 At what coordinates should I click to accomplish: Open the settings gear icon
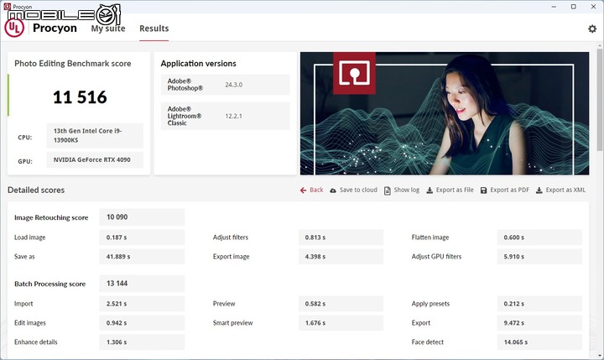[592, 29]
